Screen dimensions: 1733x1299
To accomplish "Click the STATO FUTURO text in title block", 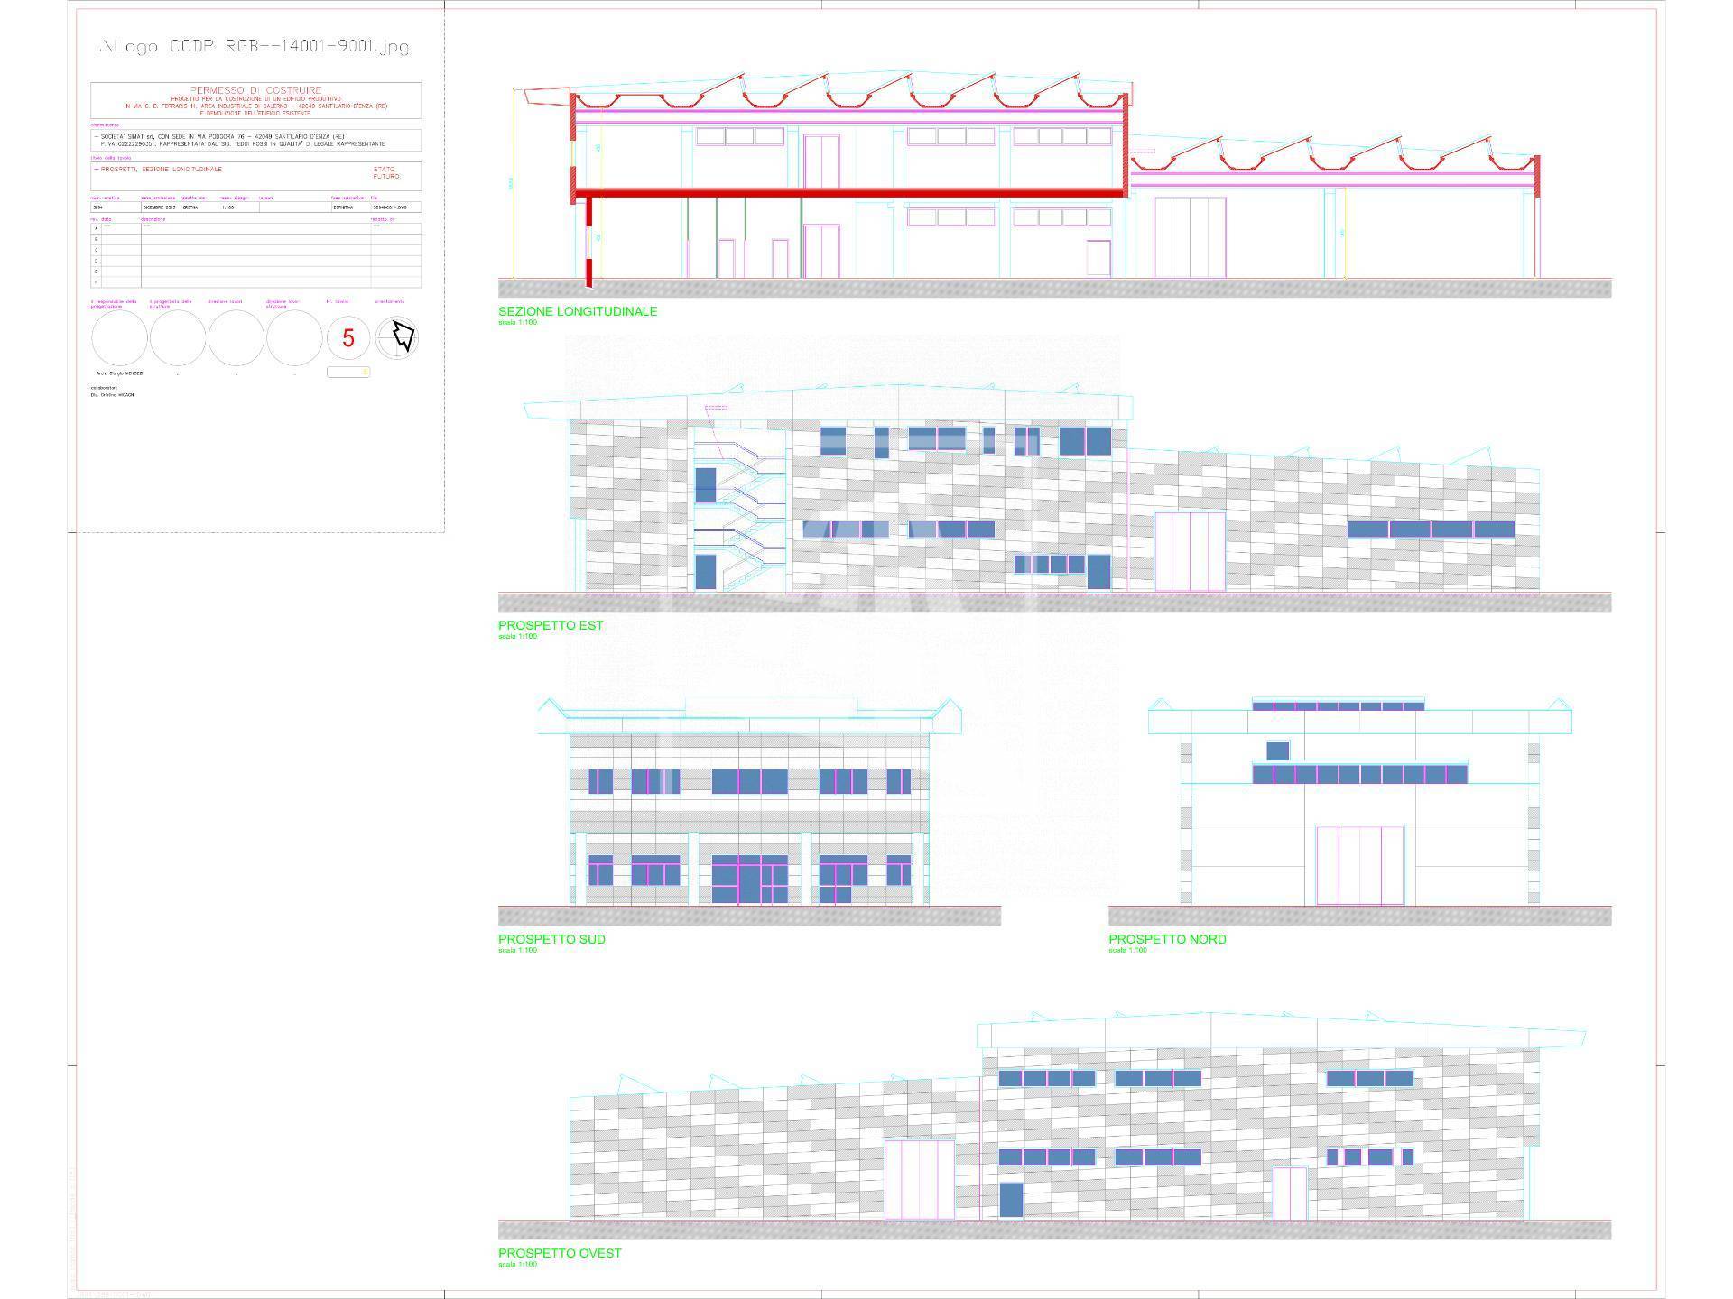I will [385, 172].
